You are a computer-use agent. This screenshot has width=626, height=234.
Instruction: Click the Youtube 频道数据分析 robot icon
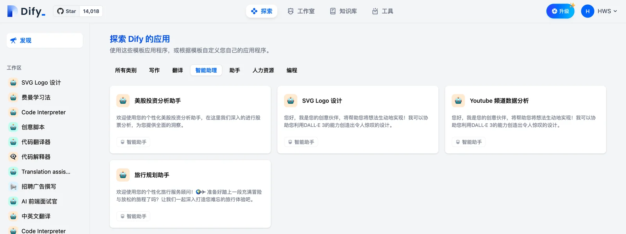click(458, 101)
